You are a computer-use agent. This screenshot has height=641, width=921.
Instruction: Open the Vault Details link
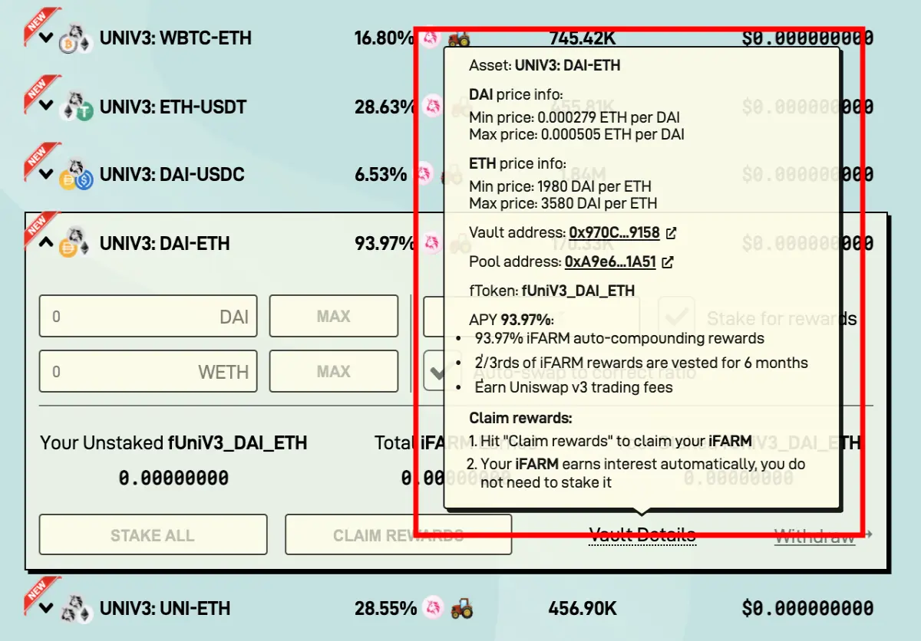[x=642, y=535]
